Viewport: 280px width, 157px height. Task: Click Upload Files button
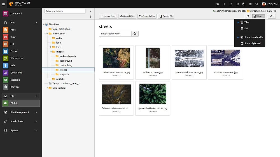[x=127, y=16]
